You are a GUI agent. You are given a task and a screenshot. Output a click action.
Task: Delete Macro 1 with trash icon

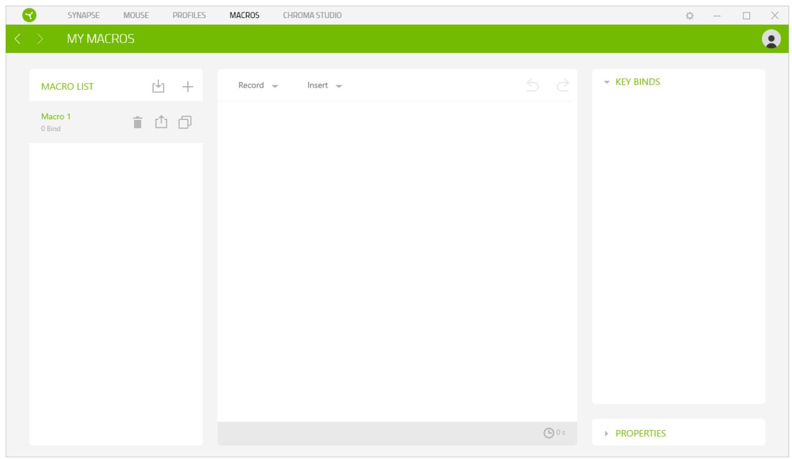point(137,122)
